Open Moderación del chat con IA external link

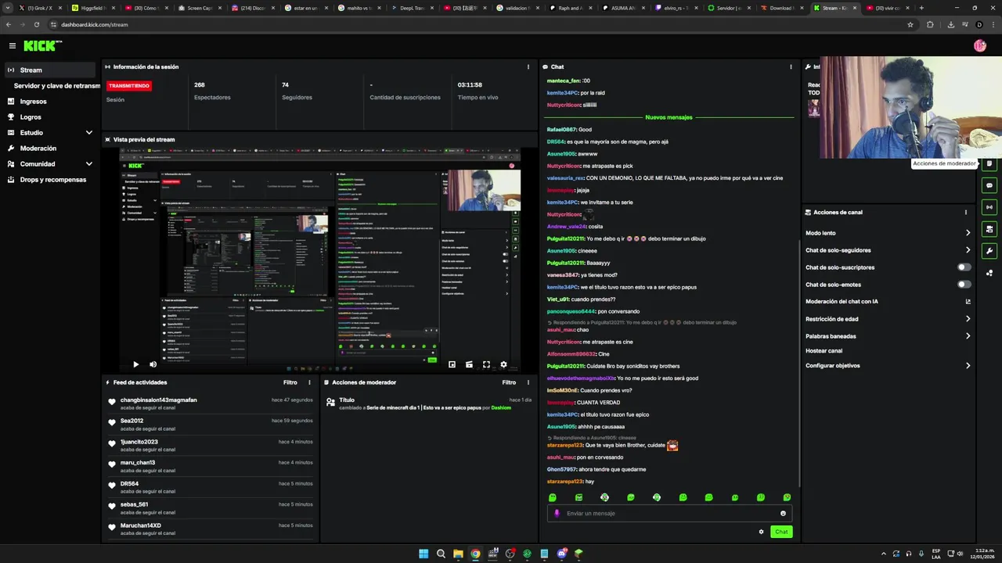(968, 302)
